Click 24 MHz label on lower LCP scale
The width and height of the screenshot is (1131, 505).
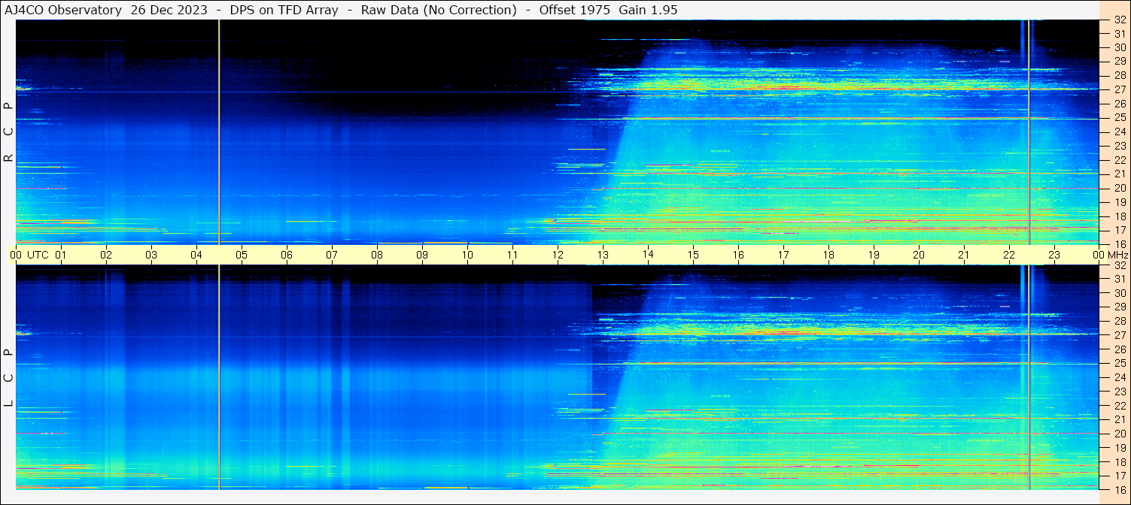point(1120,377)
